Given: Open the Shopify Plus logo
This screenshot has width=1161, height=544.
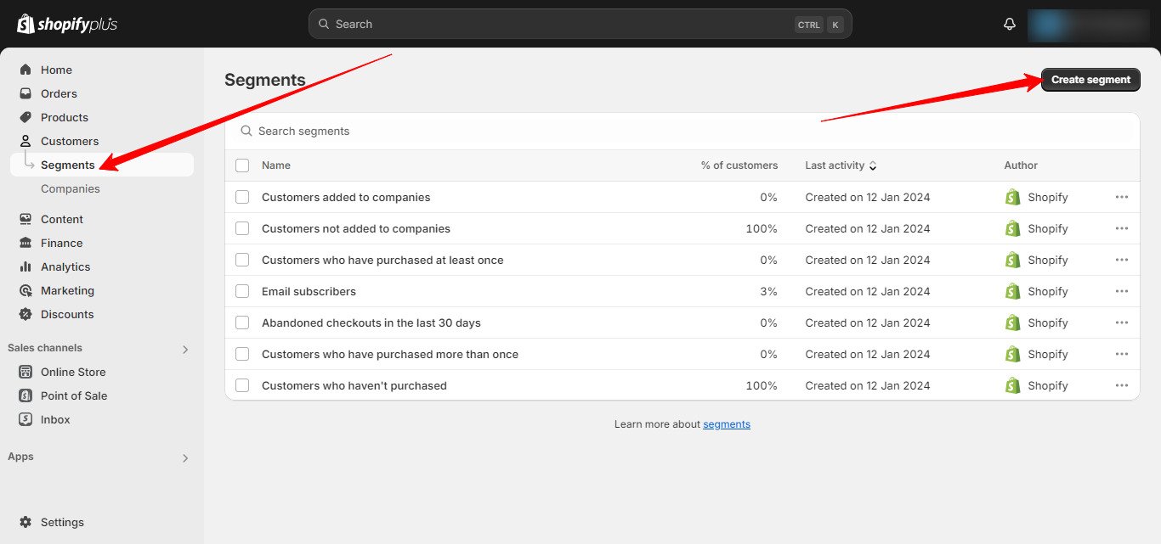Looking at the screenshot, I should point(65,24).
